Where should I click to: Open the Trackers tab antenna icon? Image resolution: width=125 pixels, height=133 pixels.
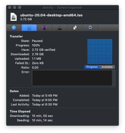[44, 28]
